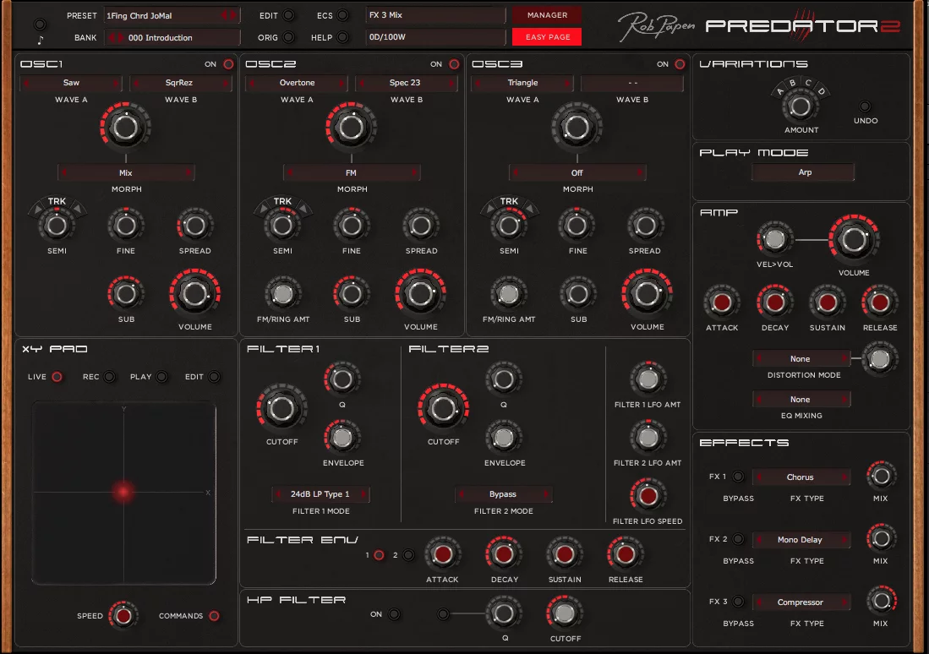Click the HELP button
This screenshot has height=654, width=929.
342,37
